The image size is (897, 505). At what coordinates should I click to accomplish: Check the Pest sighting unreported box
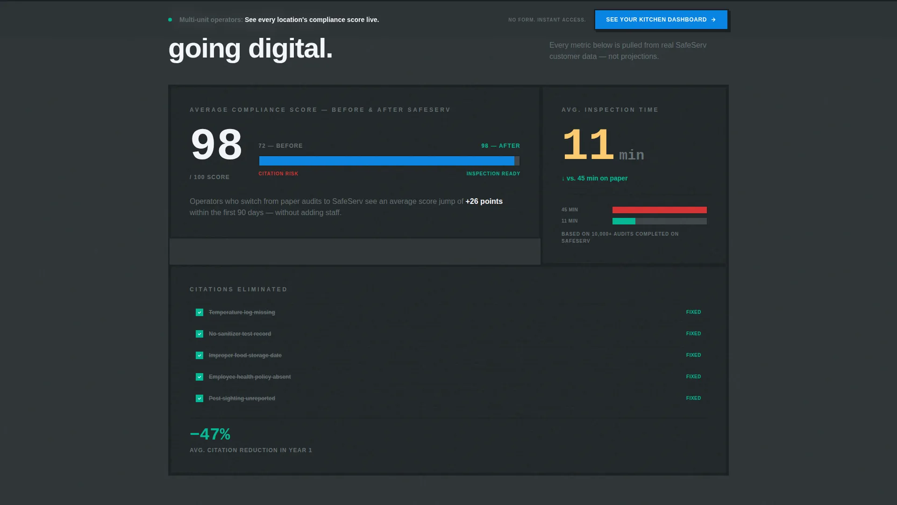point(199,398)
